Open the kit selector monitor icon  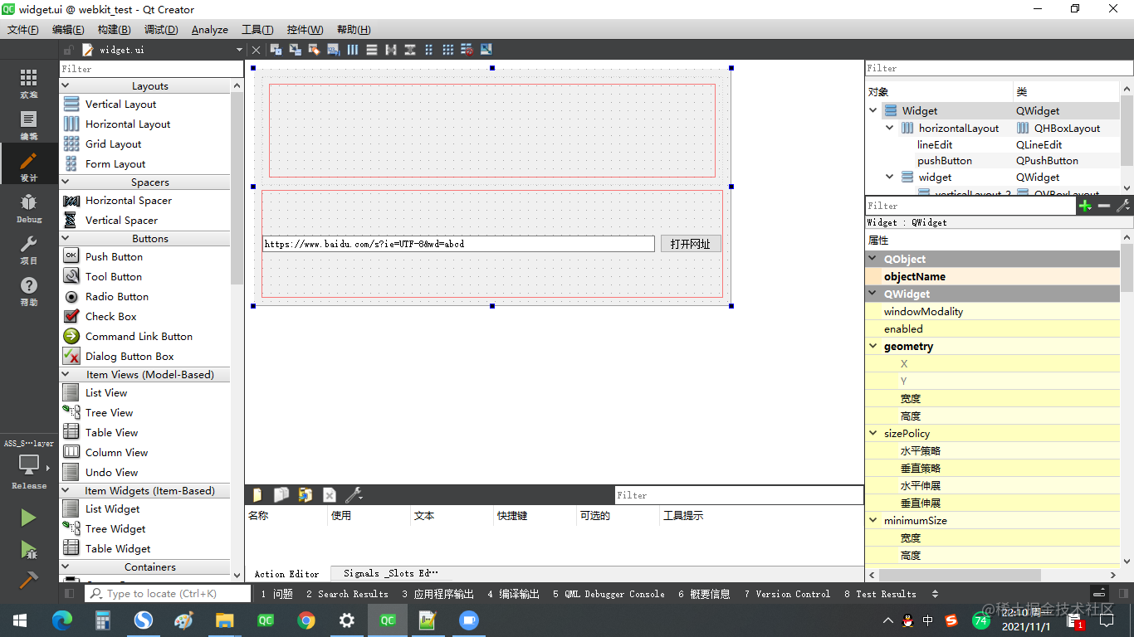pos(29,464)
